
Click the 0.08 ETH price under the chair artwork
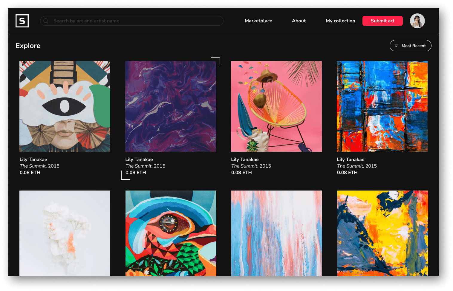(241, 172)
